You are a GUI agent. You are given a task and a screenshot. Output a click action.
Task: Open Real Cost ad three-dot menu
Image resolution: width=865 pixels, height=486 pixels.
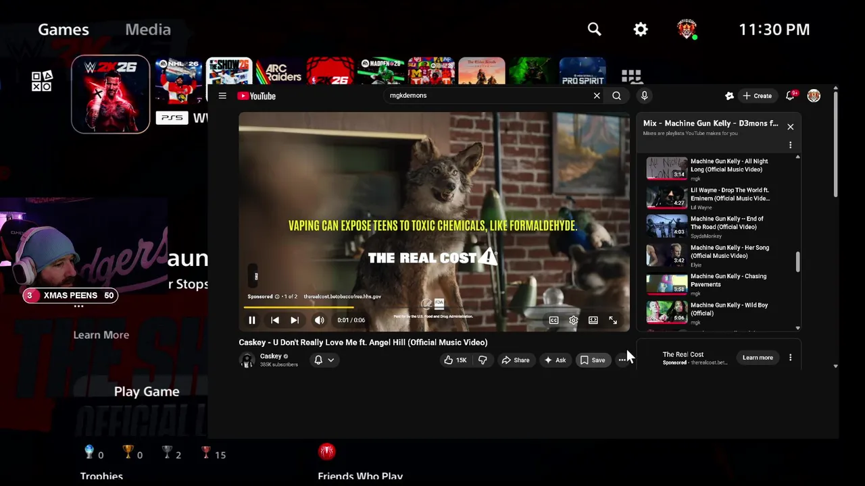790,358
